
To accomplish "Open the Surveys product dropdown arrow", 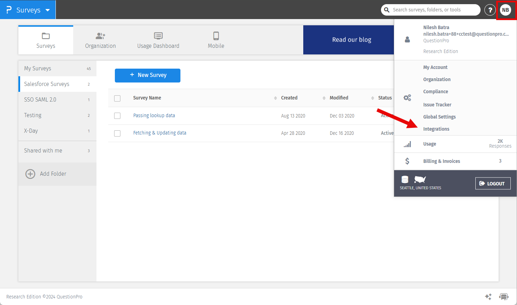I will pos(48,10).
